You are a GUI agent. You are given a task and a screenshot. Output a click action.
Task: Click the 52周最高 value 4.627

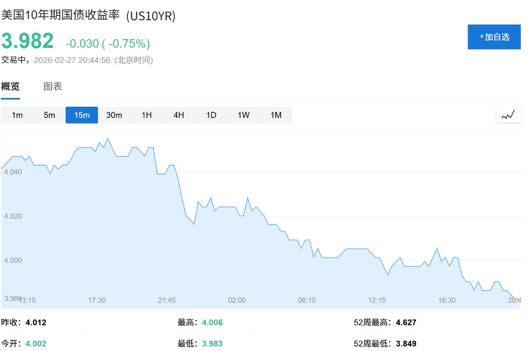(406, 323)
